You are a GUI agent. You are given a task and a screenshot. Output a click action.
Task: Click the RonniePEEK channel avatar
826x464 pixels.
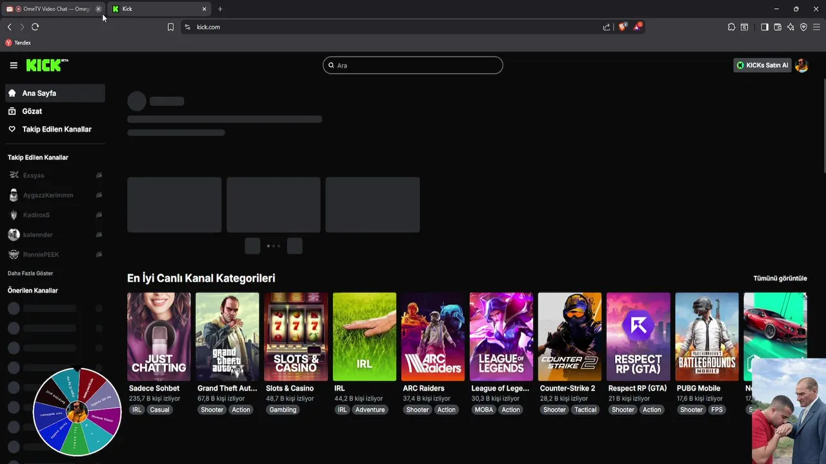tap(14, 255)
